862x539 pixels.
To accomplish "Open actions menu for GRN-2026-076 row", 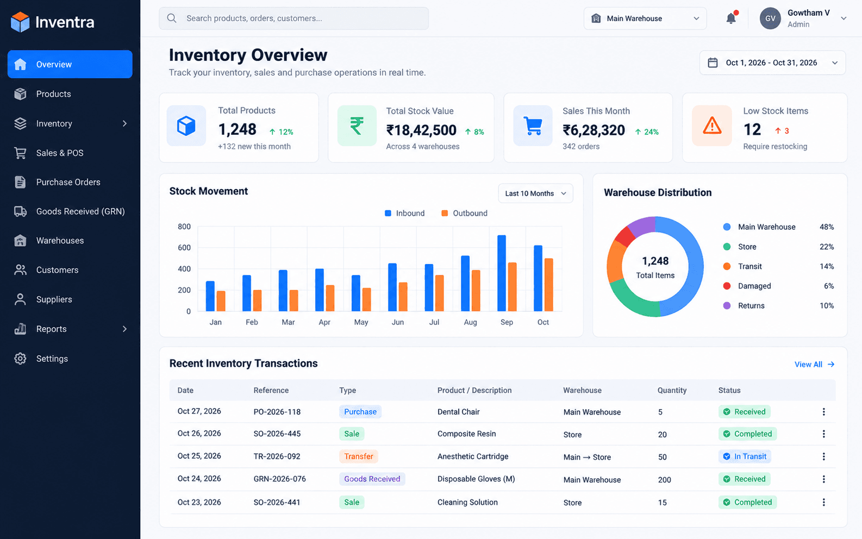I will click(x=824, y=479).
